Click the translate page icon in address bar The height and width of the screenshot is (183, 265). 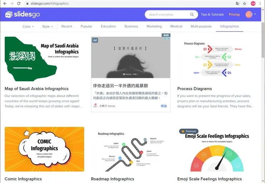237,3
